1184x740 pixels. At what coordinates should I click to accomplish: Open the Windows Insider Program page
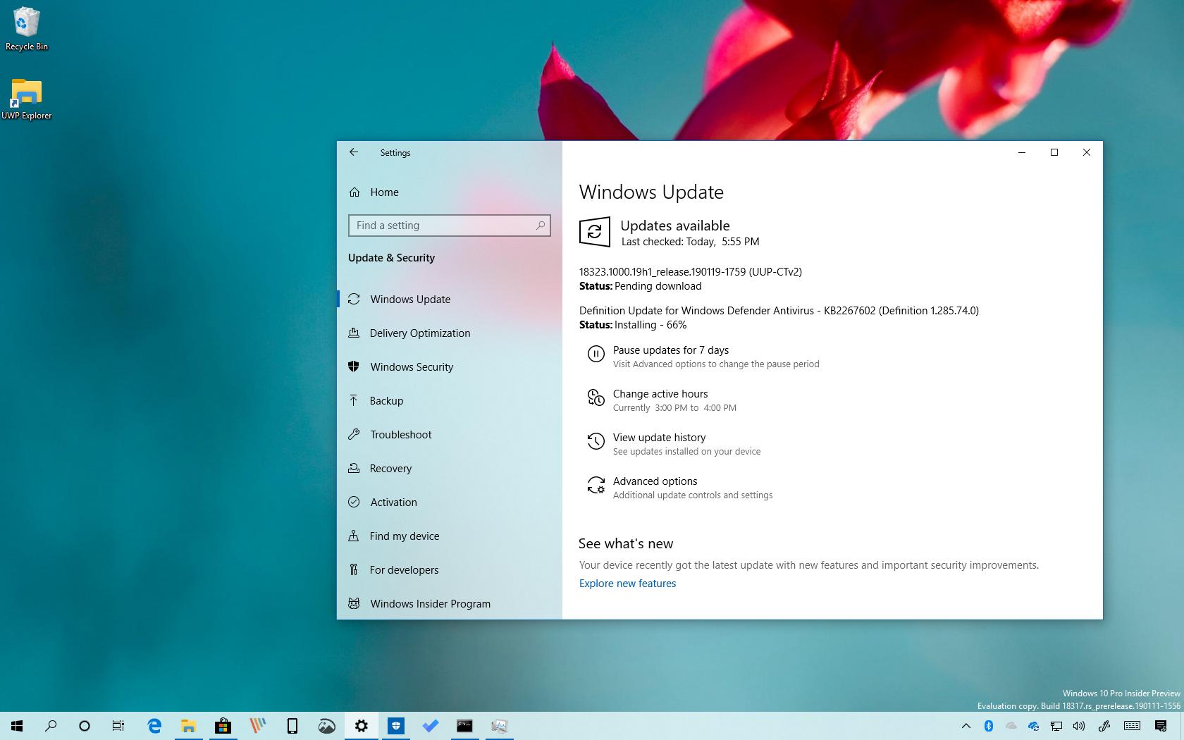(430, 603)
